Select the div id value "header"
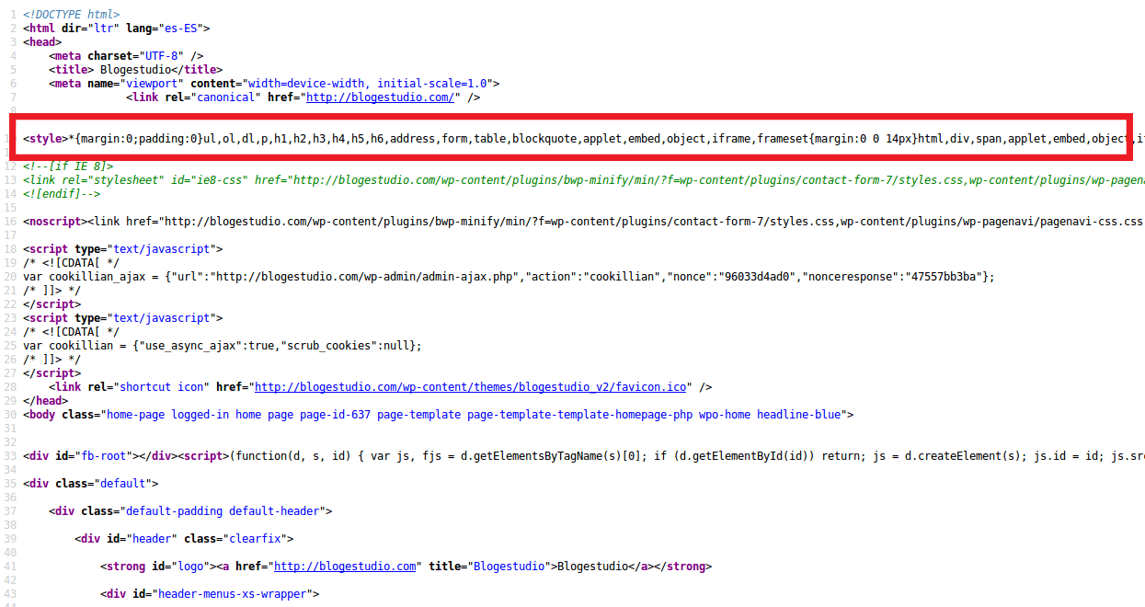 tap(153, 538)
